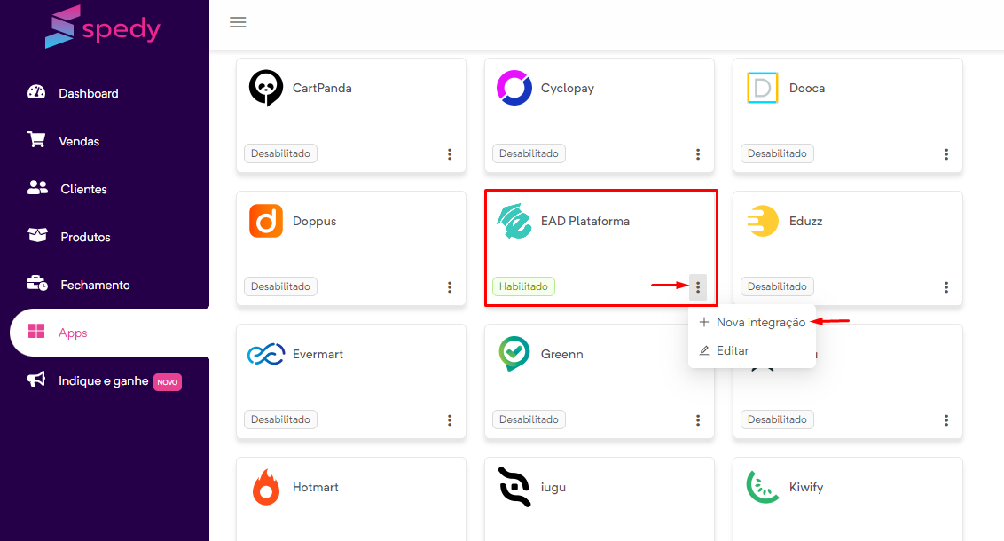Click the pencil icon beside Editar

click(x=703, y=351)
